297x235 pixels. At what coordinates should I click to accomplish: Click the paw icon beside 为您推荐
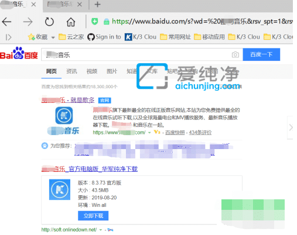pyautogui.click(x=45, y=146)
